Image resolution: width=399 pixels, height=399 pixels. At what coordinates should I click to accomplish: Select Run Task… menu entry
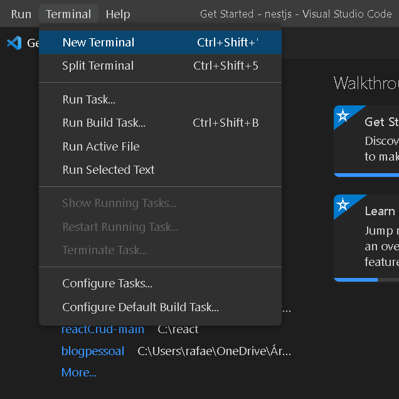(89, 100)
